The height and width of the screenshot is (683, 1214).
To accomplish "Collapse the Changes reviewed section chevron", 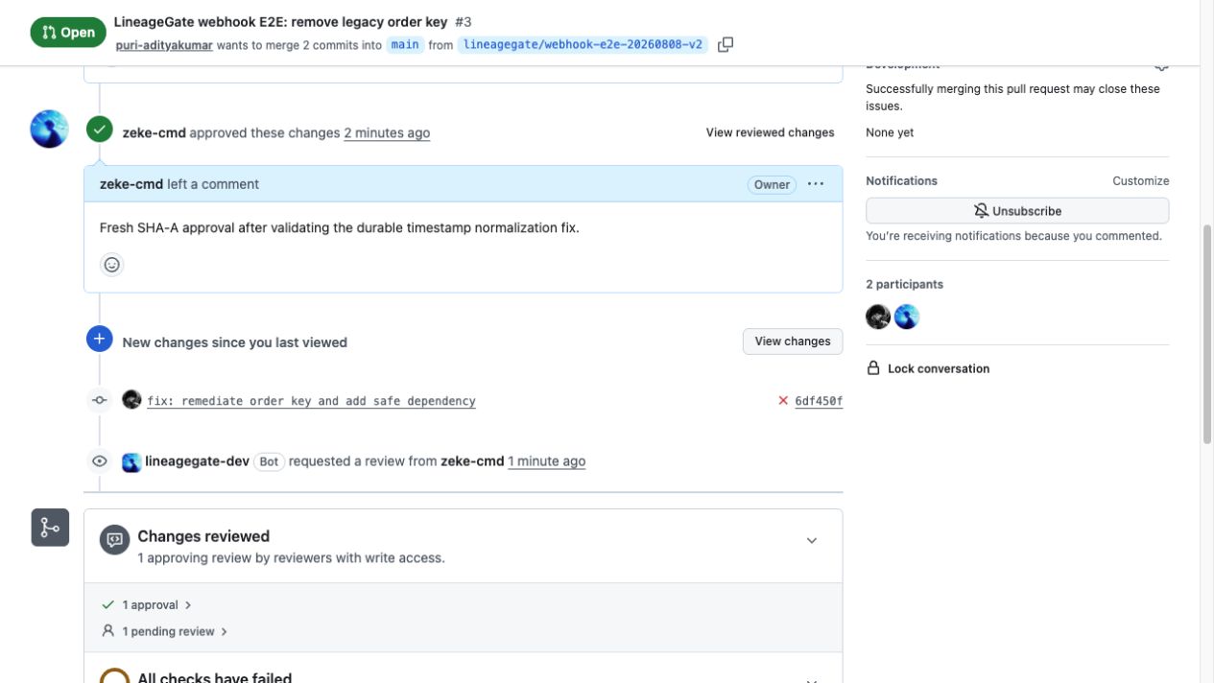I will coord(812,541).
